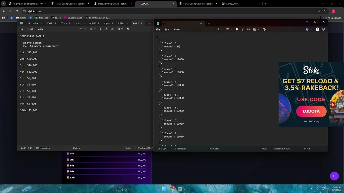
Task: Reload the djdota.com page
Action: pyautogui.click(x=17, y=11)
